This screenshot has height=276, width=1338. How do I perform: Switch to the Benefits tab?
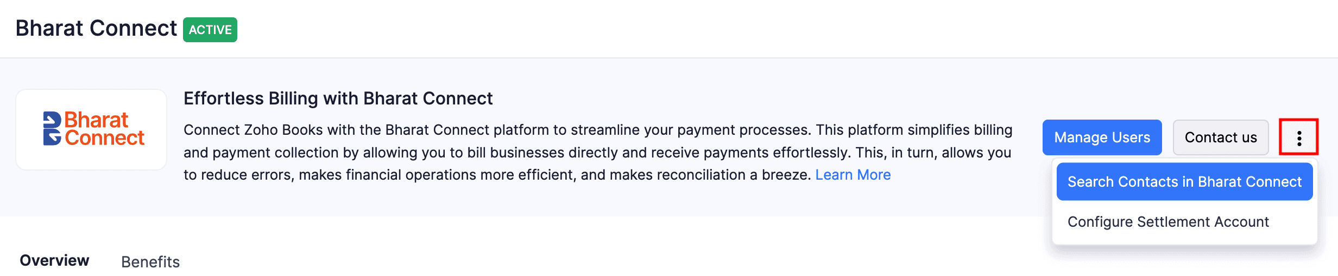[150, 262]
